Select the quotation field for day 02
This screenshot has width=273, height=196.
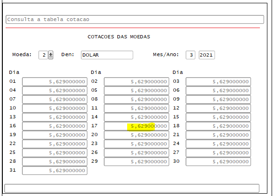pos(136,82)
